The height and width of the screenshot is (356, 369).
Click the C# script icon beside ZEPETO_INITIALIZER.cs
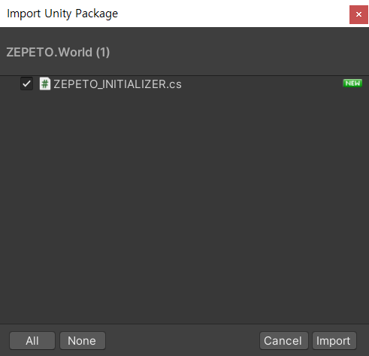click(x=45, y=84)
